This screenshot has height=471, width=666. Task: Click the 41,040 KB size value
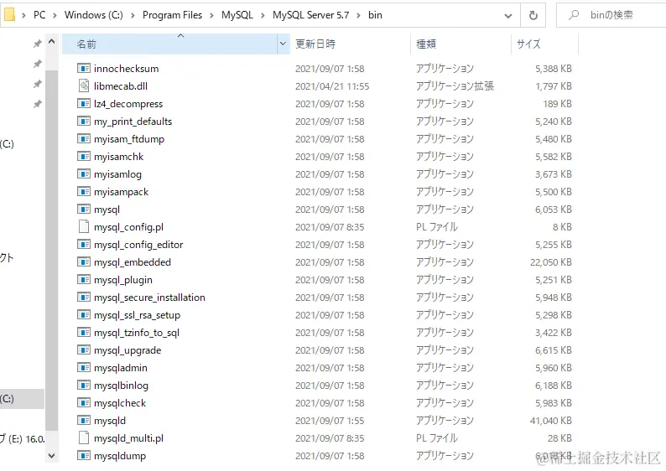coord(551,421)
